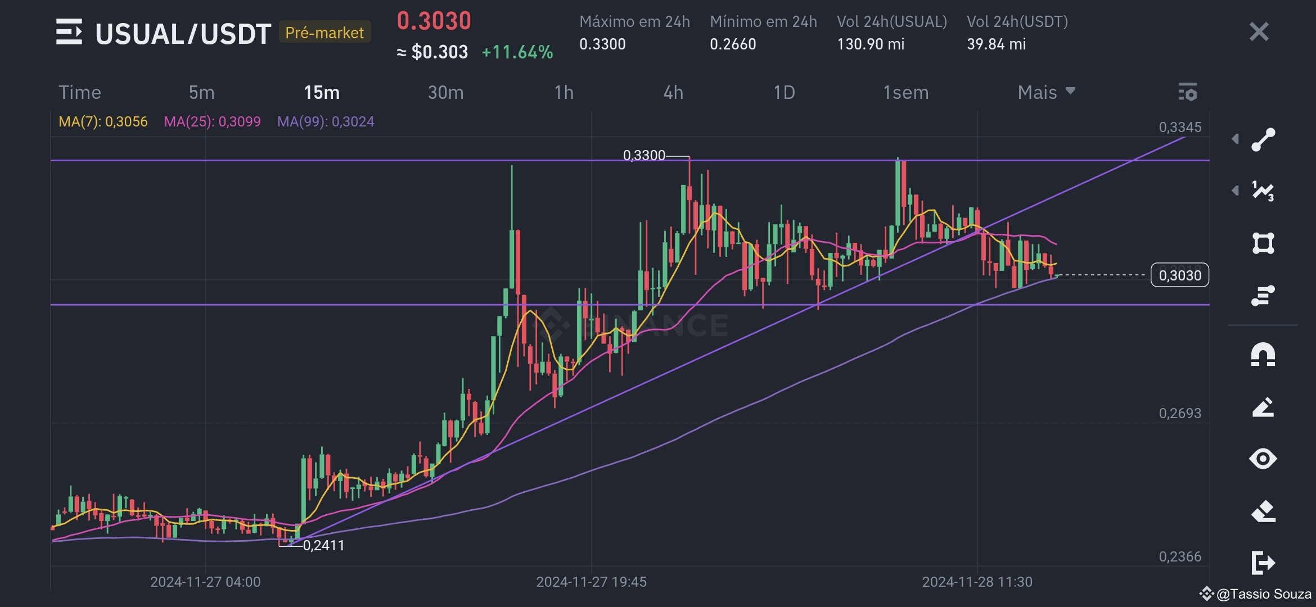The height and width of the screenshot is (607, 1316).
Task: Select the trend line drawing tool
Action: pos(1263,140)
